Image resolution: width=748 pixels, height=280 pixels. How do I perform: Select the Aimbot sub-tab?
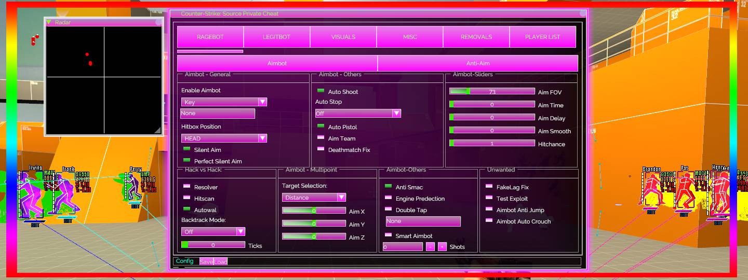pos(277,63)
